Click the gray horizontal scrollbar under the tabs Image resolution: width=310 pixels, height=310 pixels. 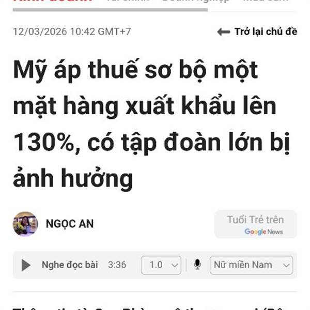coord(110,10)
